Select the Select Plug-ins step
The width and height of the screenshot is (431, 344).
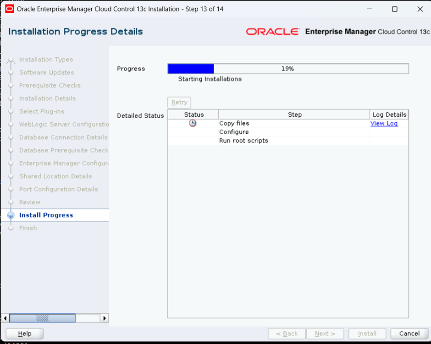[42, 111]
